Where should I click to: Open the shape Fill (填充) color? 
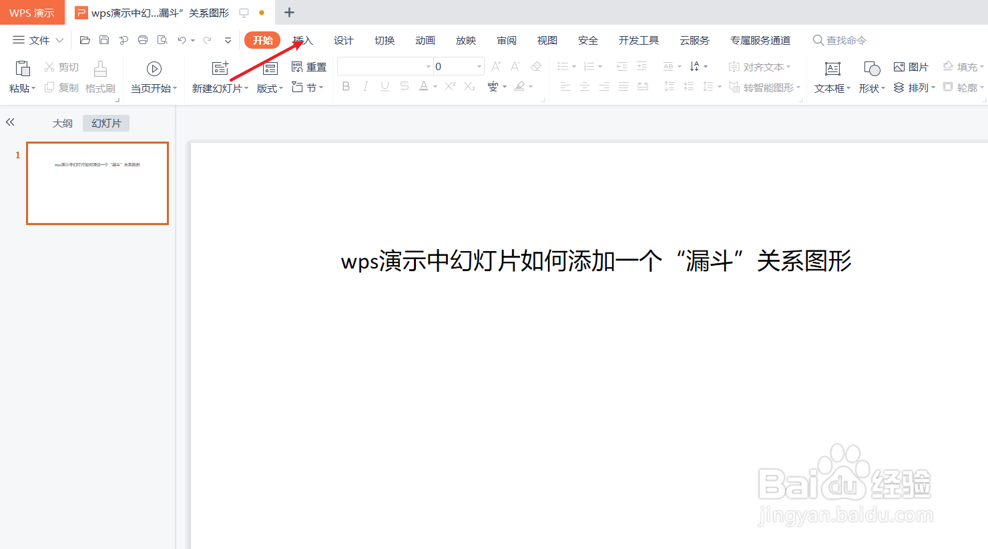point(963,67)
